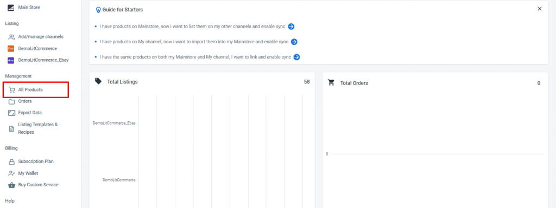The width and height of the screenshot is (556, 208).
Task: Open Main Store in the sidebar
Action: click(x=29, y=8)
